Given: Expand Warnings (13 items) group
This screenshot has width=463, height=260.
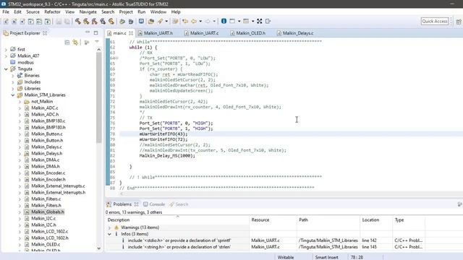Looking at the screenshot, I should click(x=109, y=227).
